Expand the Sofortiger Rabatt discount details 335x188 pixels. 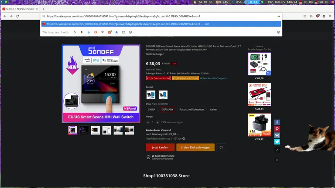[x=209, y=73]
